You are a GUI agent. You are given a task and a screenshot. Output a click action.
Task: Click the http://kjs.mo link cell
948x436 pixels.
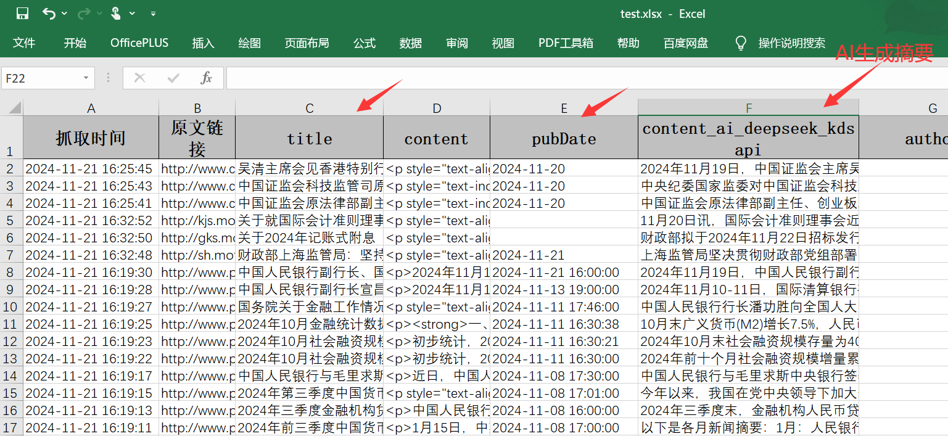coord(197,220)
